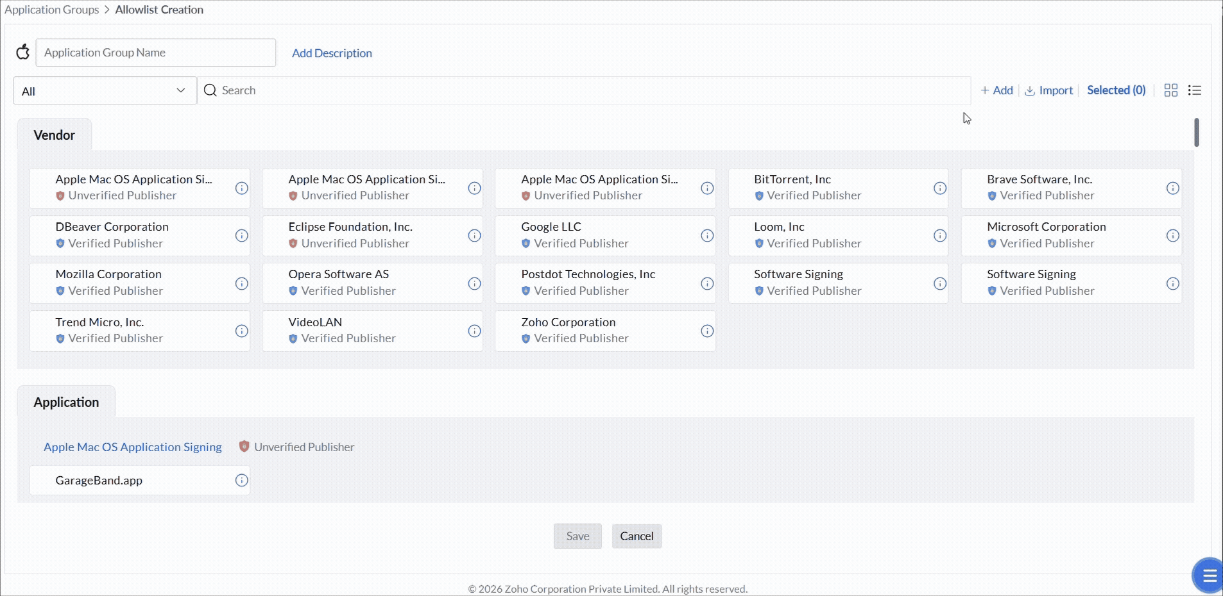Open the All filter dropdown
This screenshot has width=1223, height=596.
(x=105, y=90)
